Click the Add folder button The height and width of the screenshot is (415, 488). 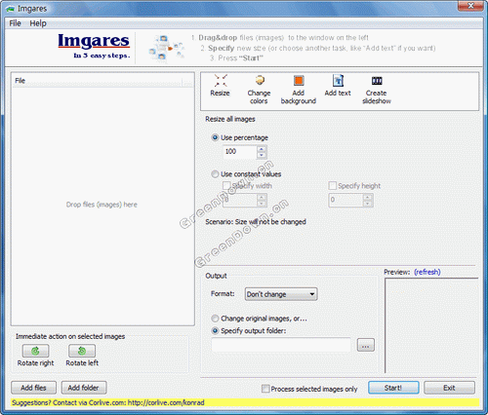(84, 388)
